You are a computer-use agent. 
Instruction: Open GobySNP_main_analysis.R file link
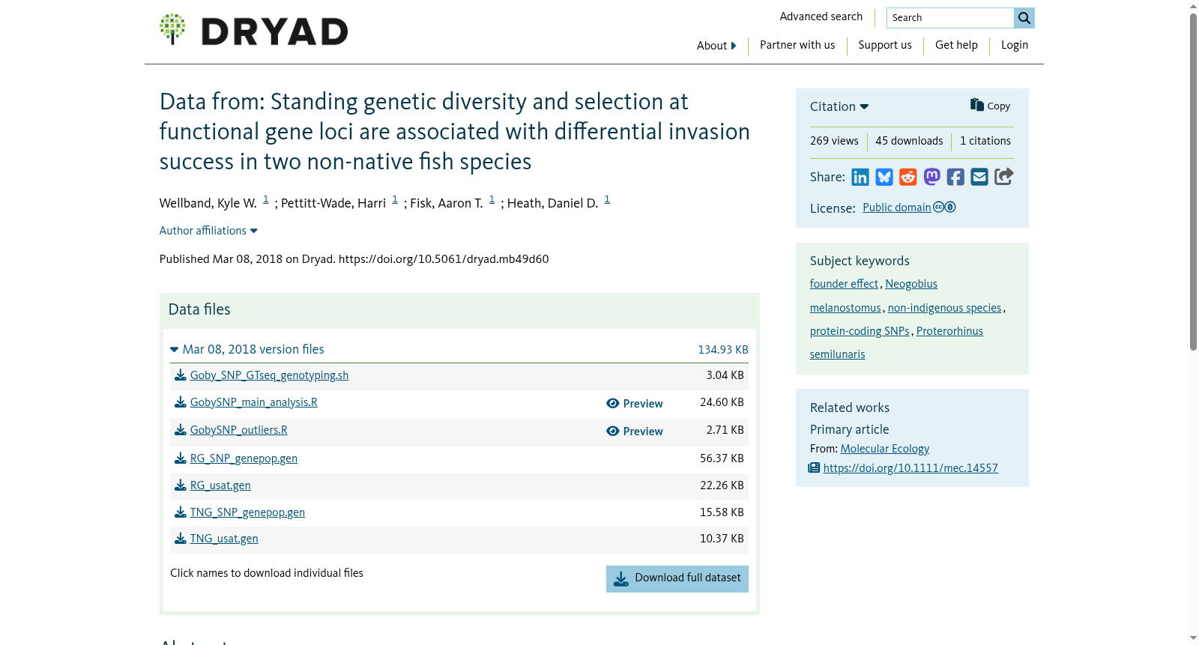(x=254, y=402)
